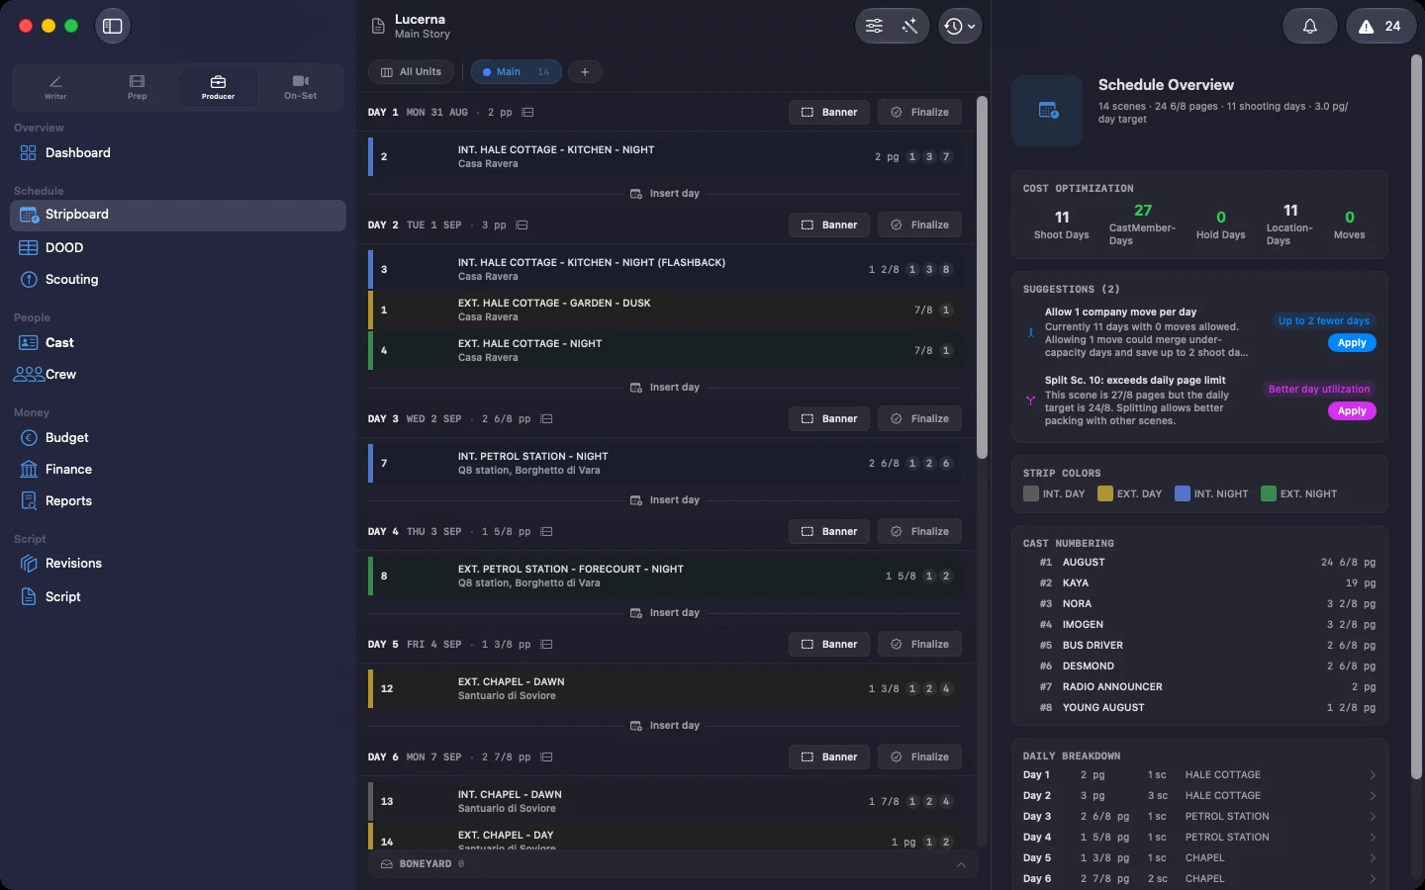Screen dimensions: 1425x890
Task: Open the DOOD report
Action: pos(178,248)
